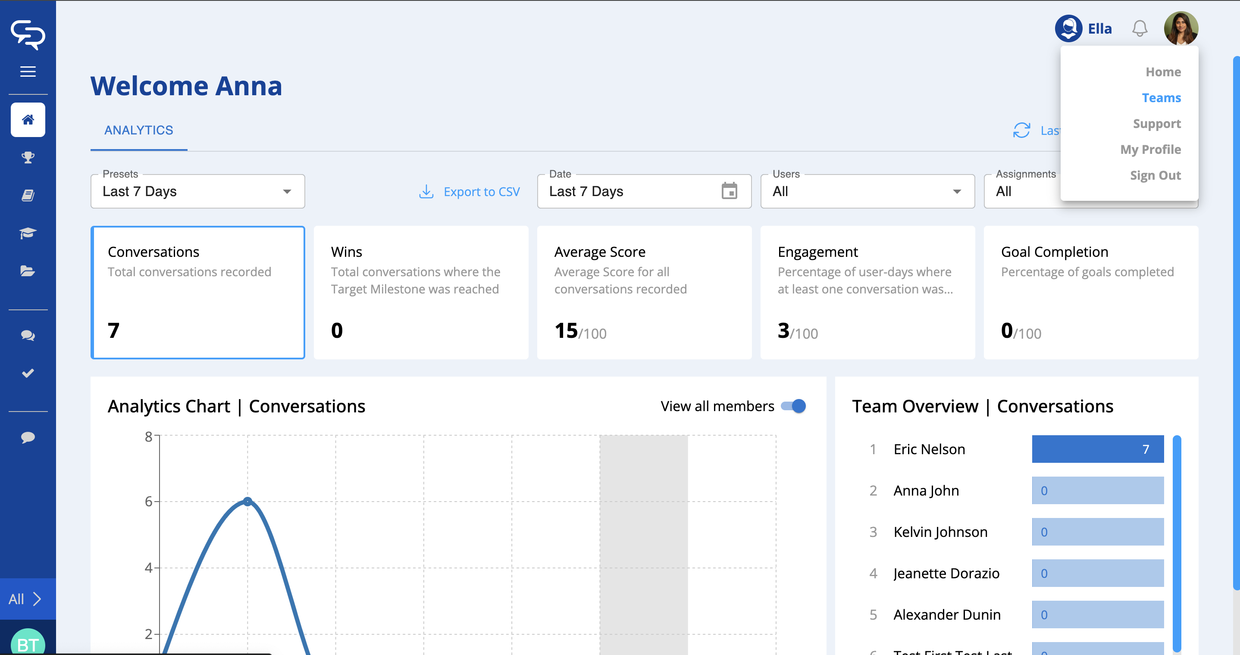
Task: Select the graduation cap sidebar icon
Action: pos(28,234)
